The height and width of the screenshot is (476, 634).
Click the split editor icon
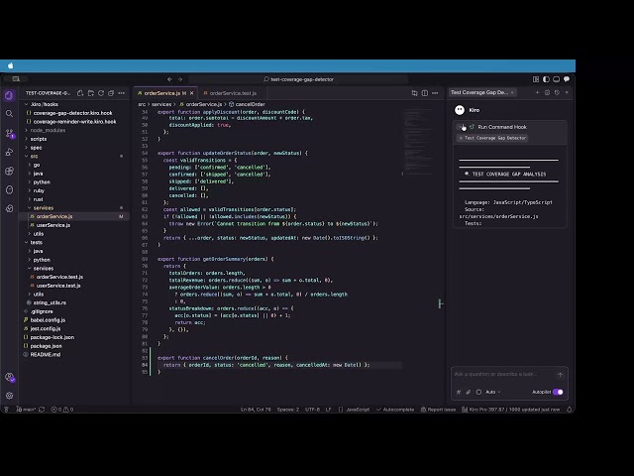(x=425, y=93)
